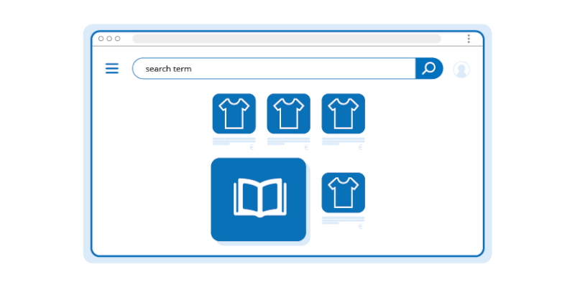Select the middle t-shirt product in top row

point(289,113)
